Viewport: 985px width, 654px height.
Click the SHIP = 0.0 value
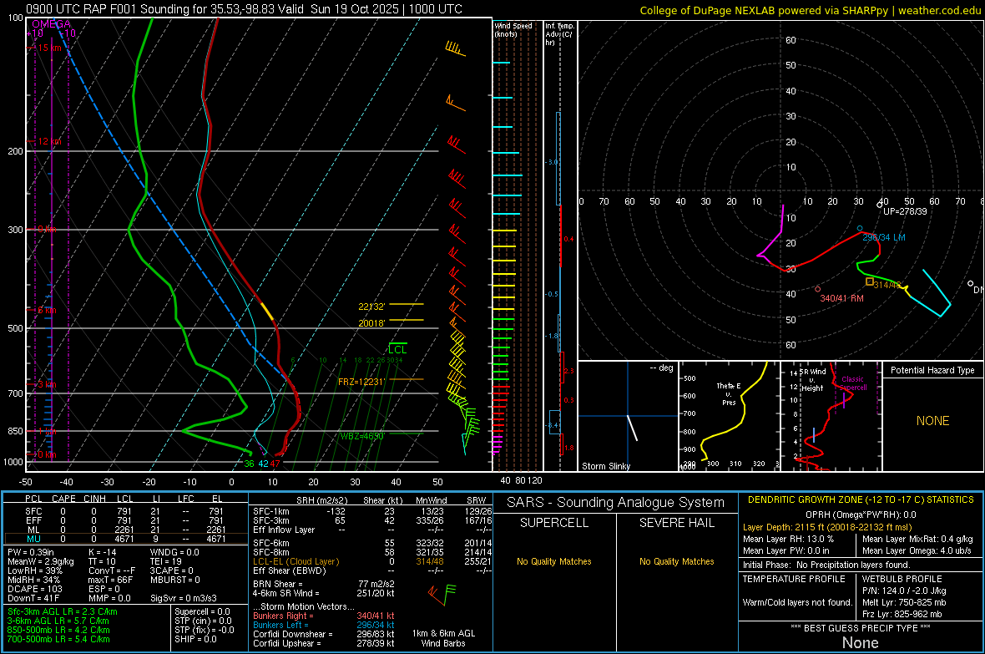(x=195, y=640)
